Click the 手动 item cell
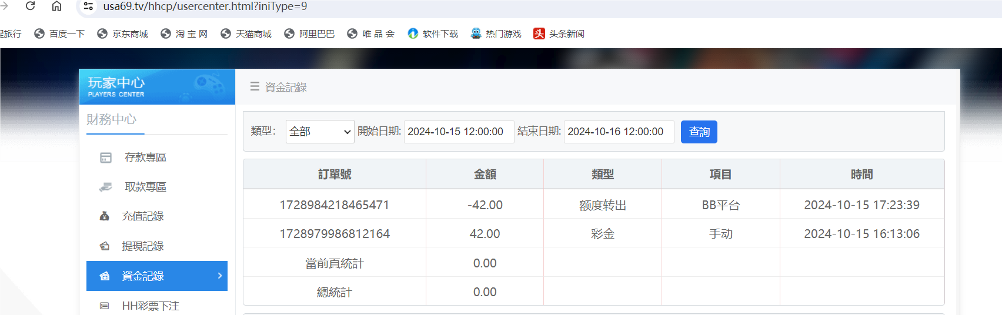The height and width of the screenshot is (315, 1002). [x=721, y=234]
